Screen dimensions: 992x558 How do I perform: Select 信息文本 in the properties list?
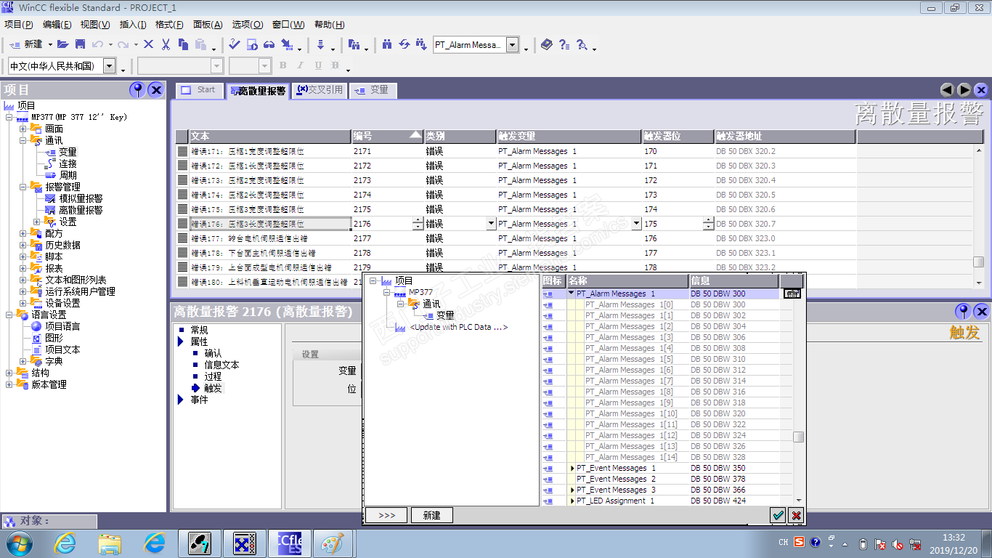pyautogui.click(x=221, y=365)
